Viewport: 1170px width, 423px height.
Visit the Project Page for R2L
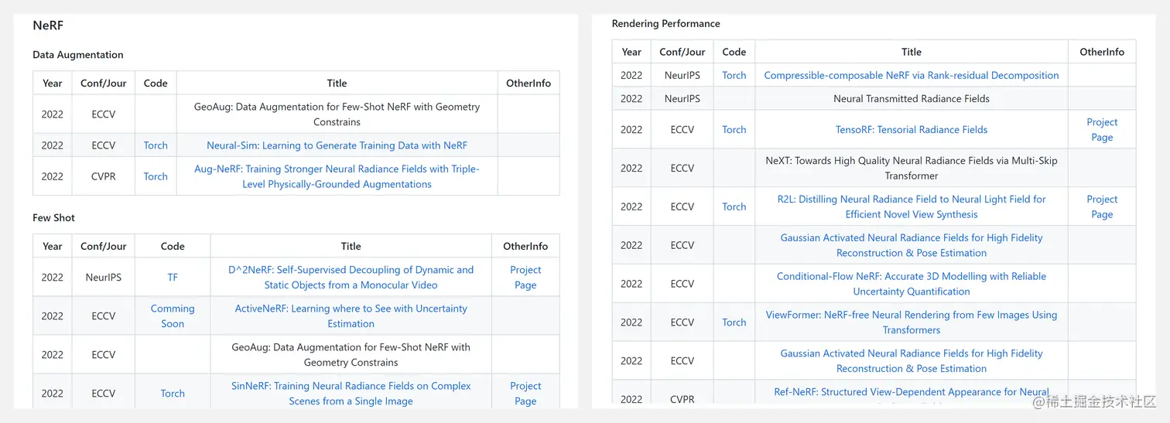pyautogui.click(x=1102, y=206)
